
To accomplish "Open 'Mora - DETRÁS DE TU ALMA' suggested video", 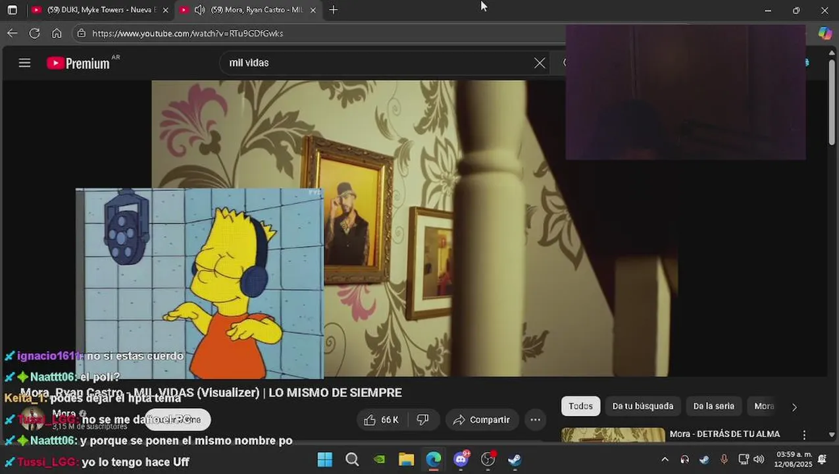I will (x=725, y=434).
